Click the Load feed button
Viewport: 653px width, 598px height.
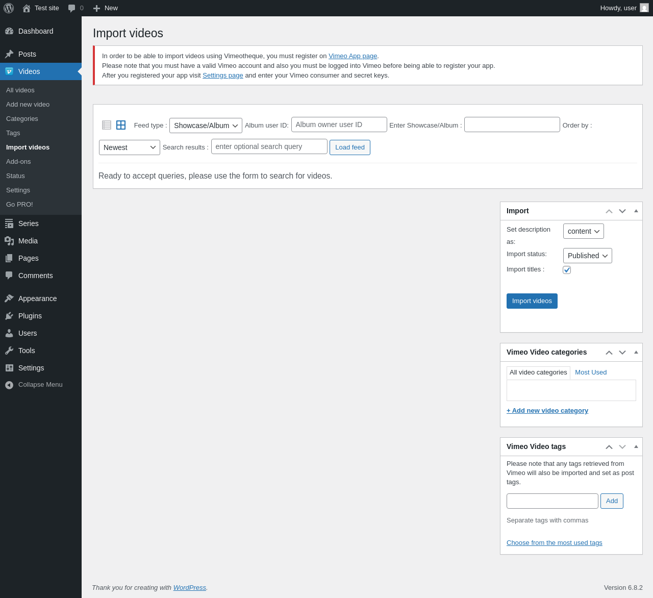(350, 147)
